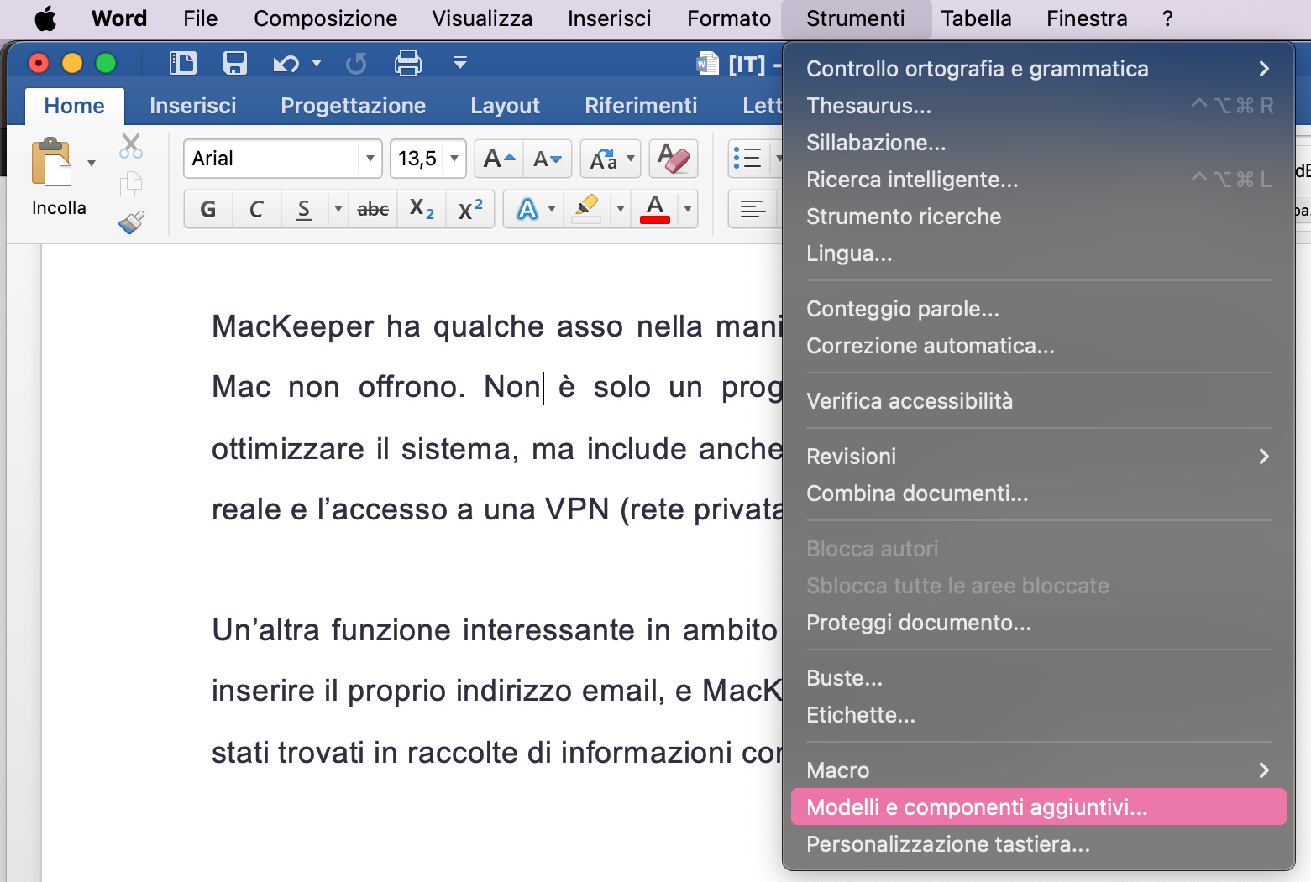Image resolution: width=1311 pixels, height=882 pixels.
Task: Open the page layout template icon
Action: pos(182,63)
